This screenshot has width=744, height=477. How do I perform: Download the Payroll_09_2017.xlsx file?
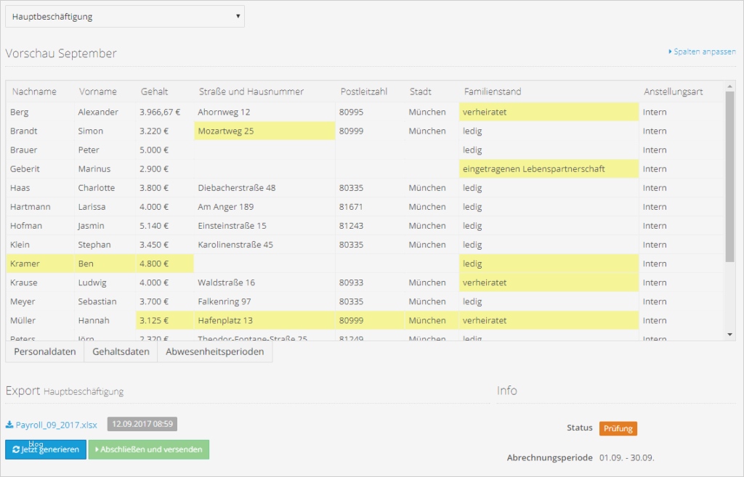point(56,425)
